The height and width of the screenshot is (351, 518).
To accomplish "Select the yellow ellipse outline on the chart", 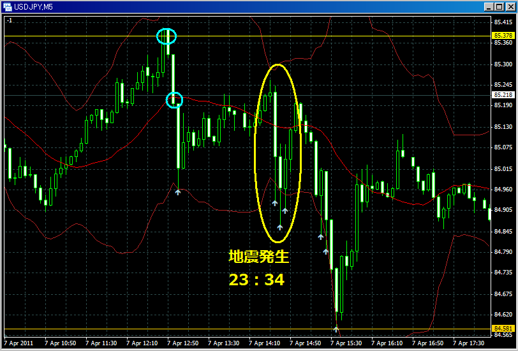I will point(255,153).
